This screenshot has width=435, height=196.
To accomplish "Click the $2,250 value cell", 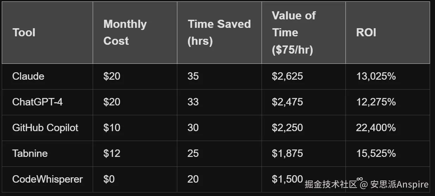I will (287, 128).
